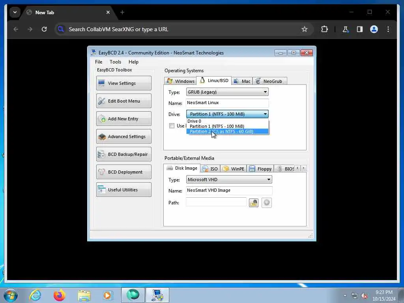The width and height of the screenshot is (404, 303).
Task: Select the Floppy media tab
Action: pyautogui.click(x=260, y=169)
